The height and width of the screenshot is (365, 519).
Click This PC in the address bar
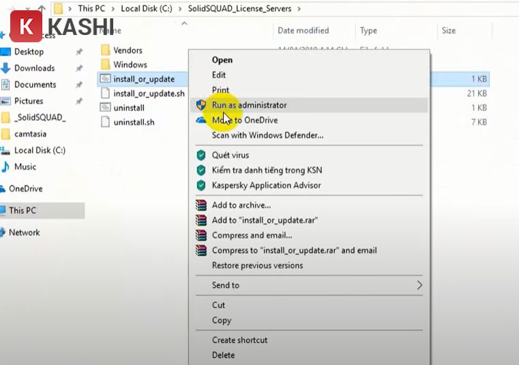pyautogui.click(x=91, y=9)
